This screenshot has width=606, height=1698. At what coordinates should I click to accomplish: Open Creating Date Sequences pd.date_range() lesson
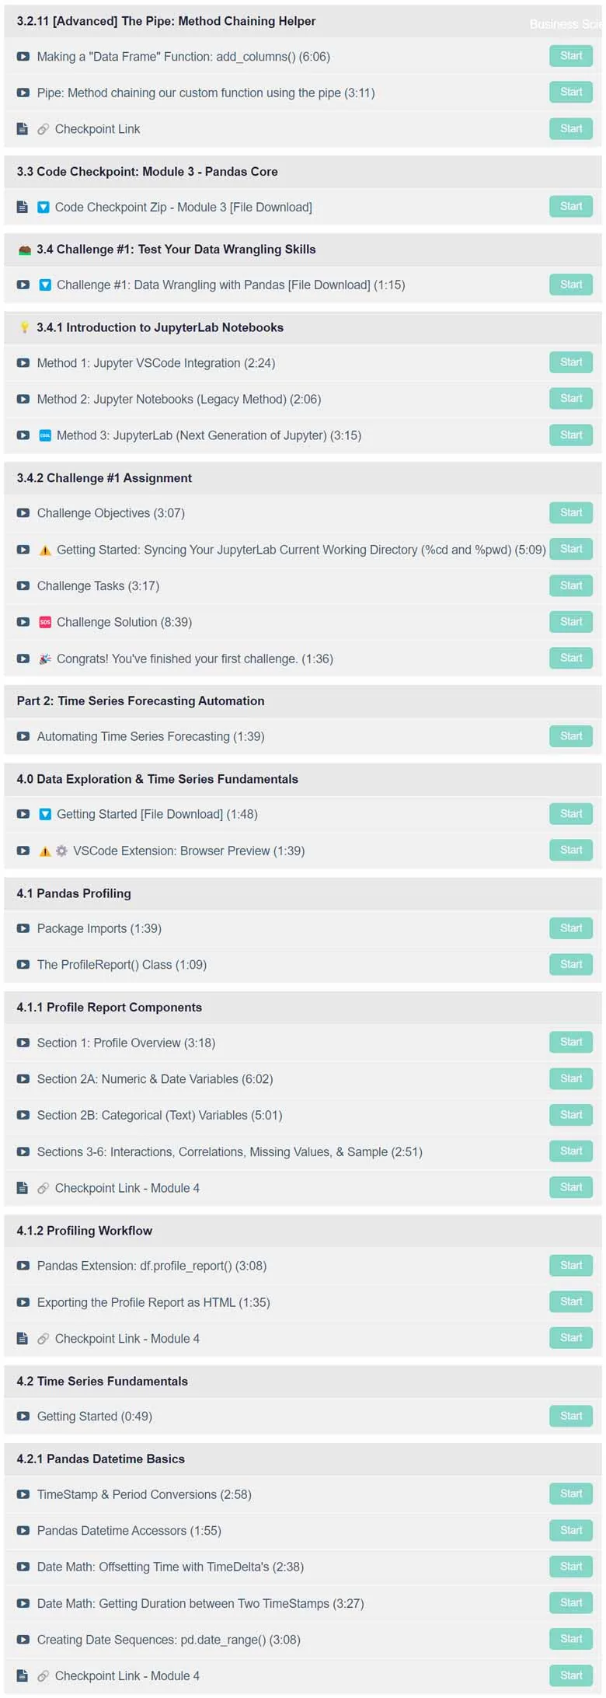tap(169, 1640)
